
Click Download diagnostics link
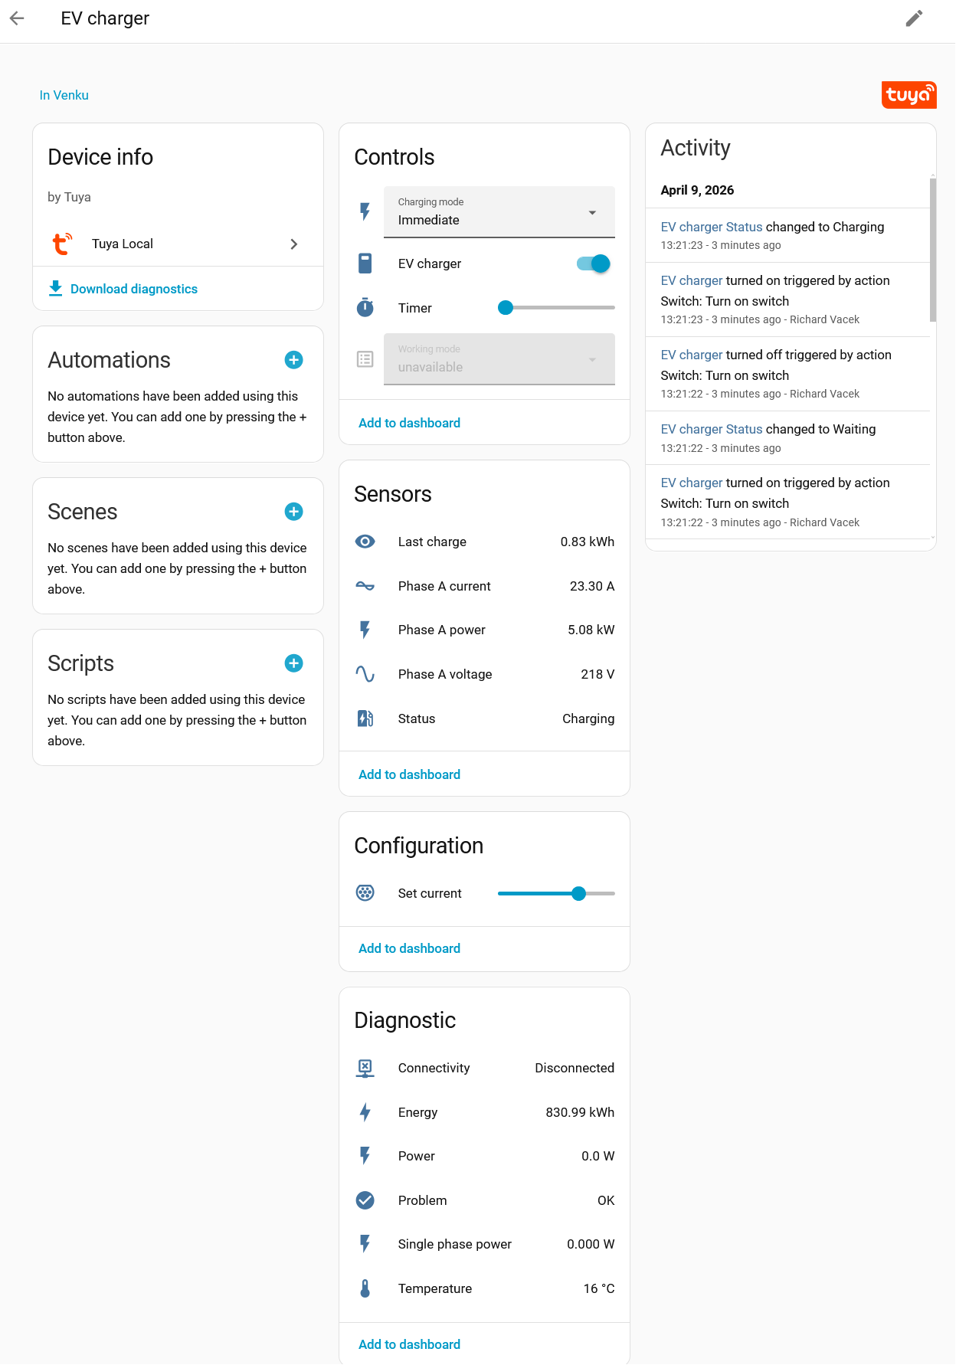point(133,289)
